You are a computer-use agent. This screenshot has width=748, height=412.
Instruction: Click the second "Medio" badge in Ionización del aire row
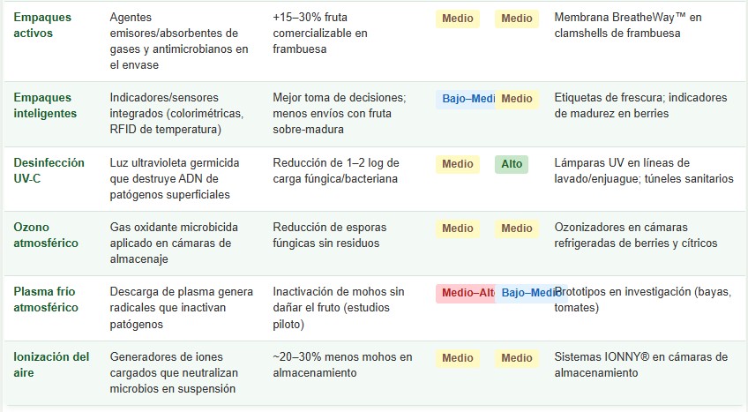[x=517, y=358]
